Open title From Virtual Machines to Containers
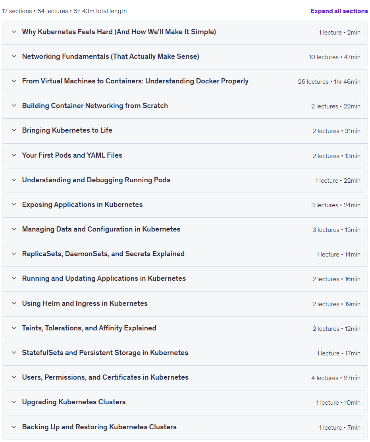Viewport: 370px width, 442px height. [135, 81]
